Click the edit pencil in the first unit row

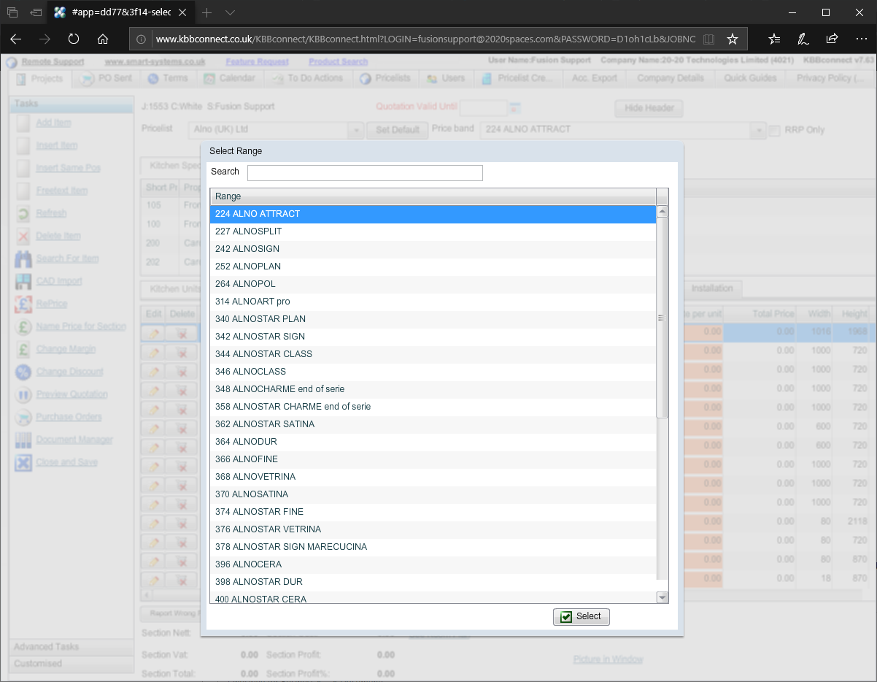(153, 333)
